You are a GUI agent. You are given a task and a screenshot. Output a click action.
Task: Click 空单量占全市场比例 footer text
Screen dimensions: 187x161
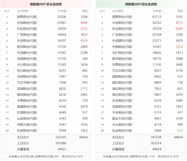tap(141, 157)
